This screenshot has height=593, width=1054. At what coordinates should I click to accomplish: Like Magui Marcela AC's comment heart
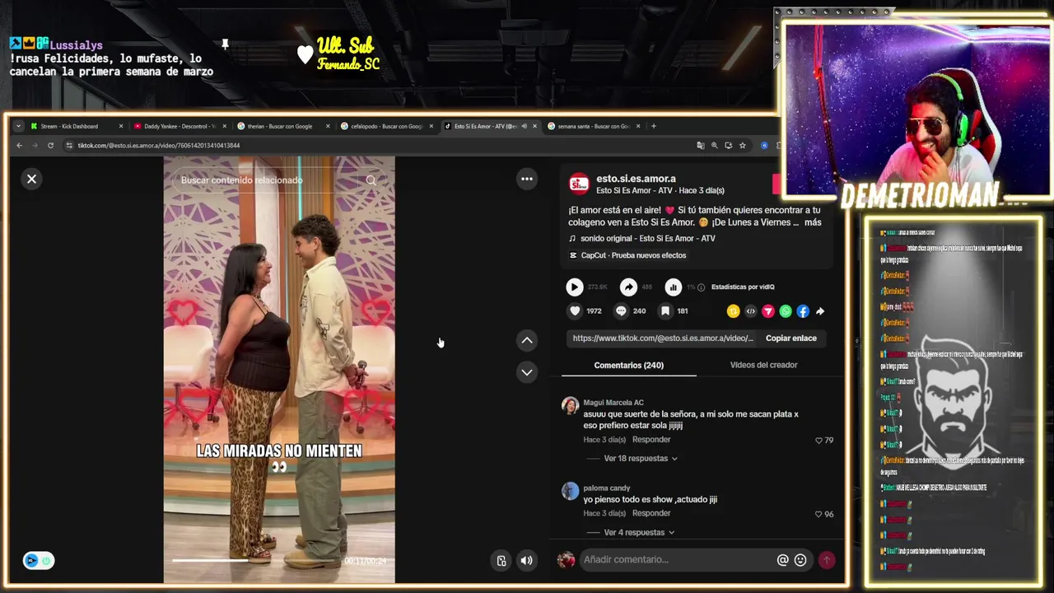coord(818,441)
